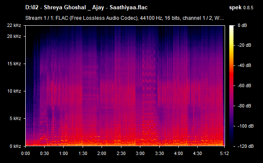Click the spek 0.8.5 version label
The image size is (263, 163).
tap(241, 8)
